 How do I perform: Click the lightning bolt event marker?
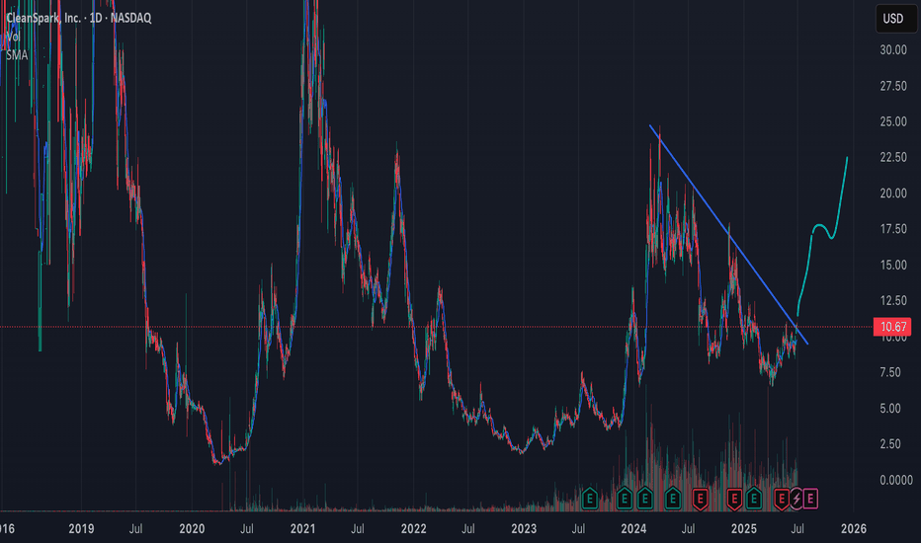click(796, 499)
